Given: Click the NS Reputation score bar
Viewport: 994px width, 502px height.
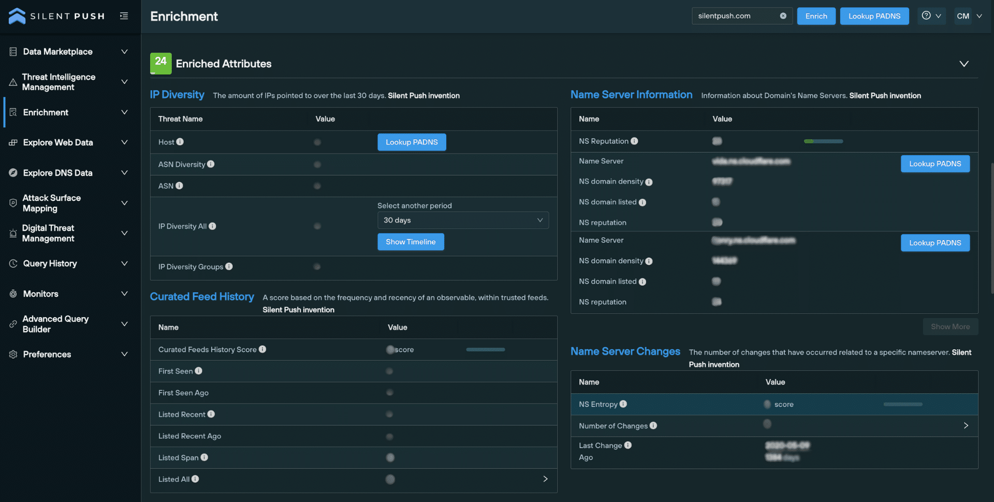Looking at the screenshot, I should pyautogui.click(x=823, y=141).
